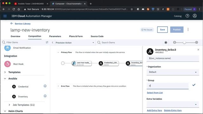
Task: Confirm Group value with checkmark icon
Action: (x=194, y=85)
